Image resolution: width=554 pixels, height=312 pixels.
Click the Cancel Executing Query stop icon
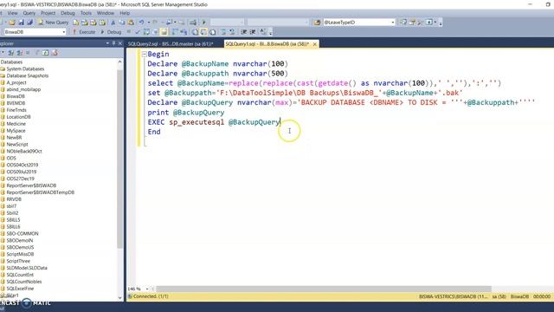point(129,32)
